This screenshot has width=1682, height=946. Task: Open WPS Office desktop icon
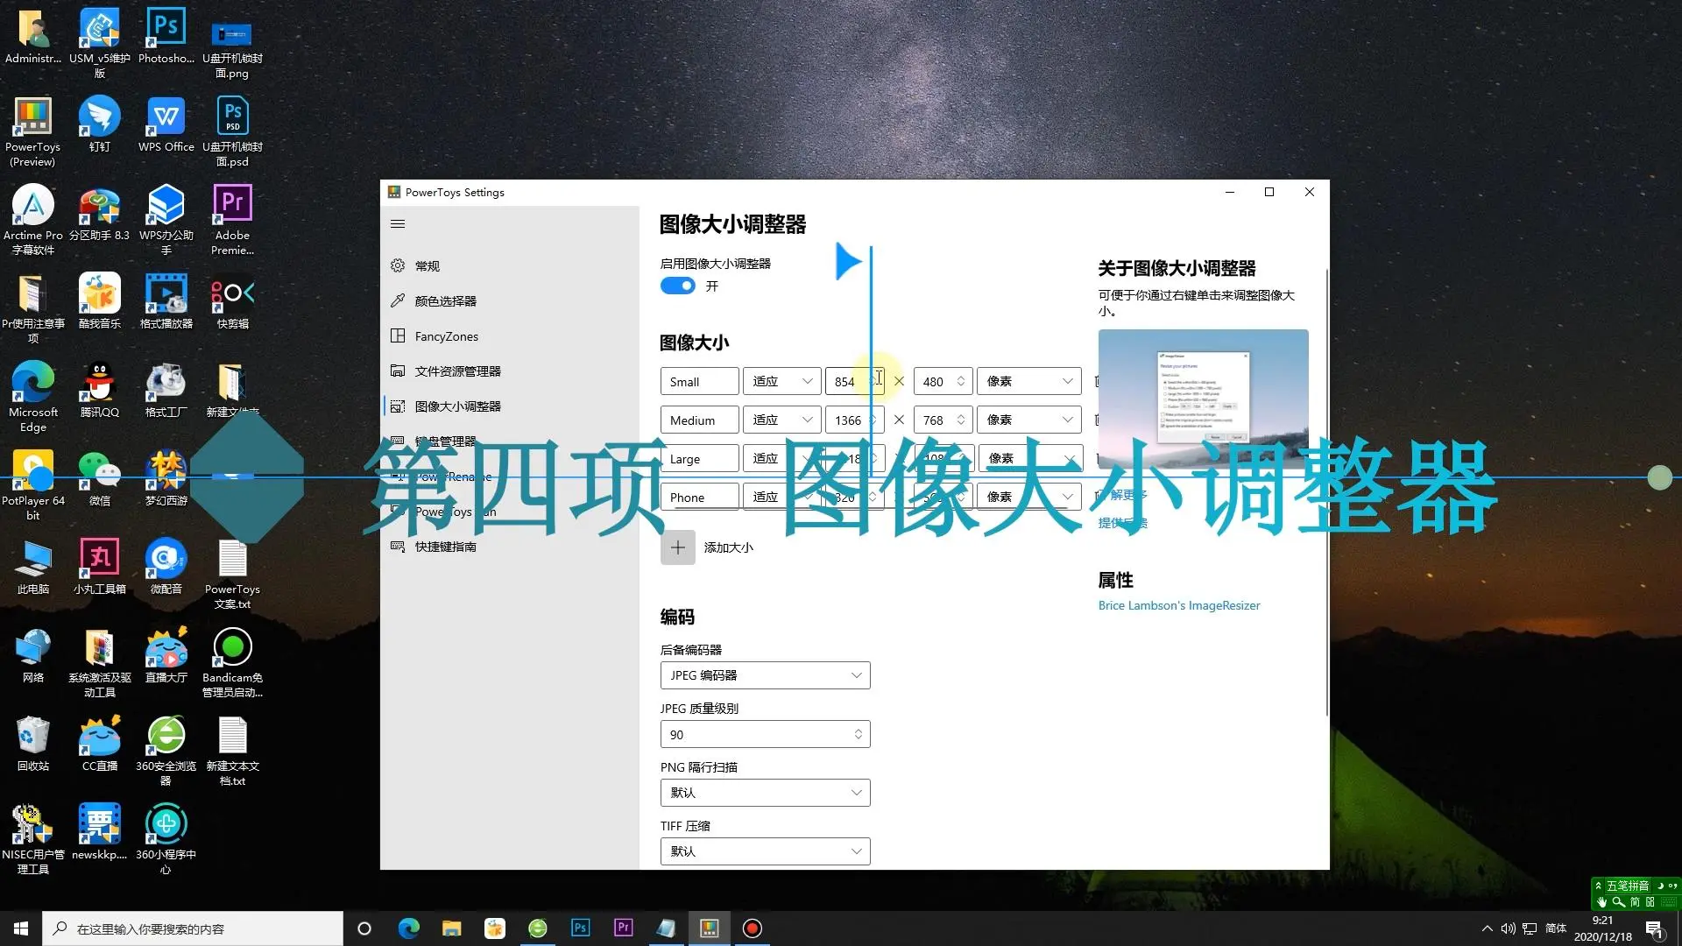(166, 124)
